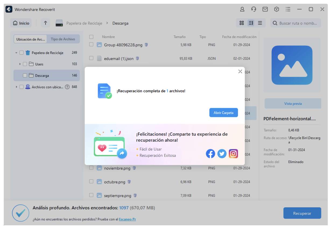
Task: Click trash icon beside septiembre.png
Action: click(135, 195)
